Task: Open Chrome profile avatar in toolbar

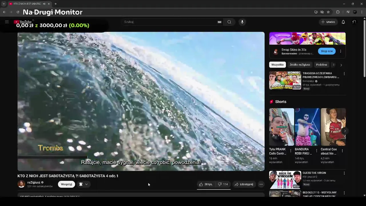Action: click(x=355, y=12)
